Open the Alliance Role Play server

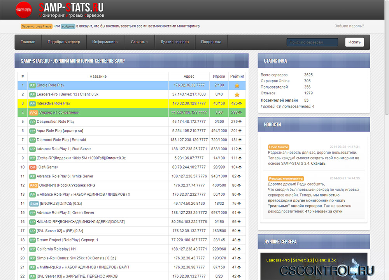(83, 194)
